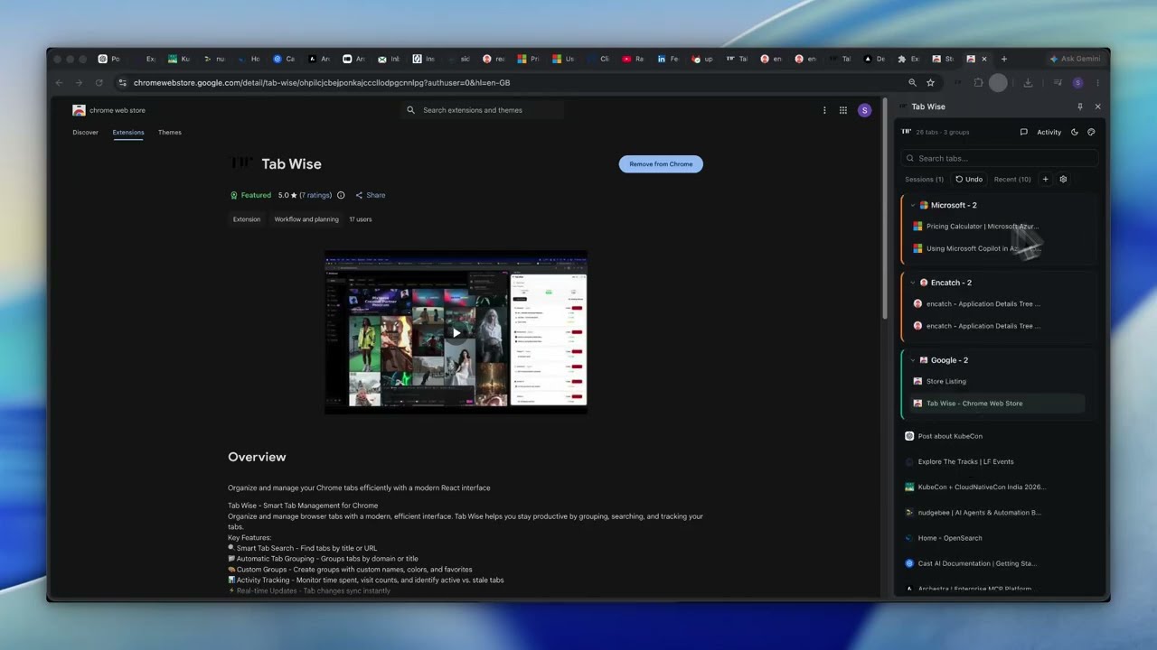Open nudgebee | AI Agents & Automation row
Screen dimensions: 1157x650
998,512
